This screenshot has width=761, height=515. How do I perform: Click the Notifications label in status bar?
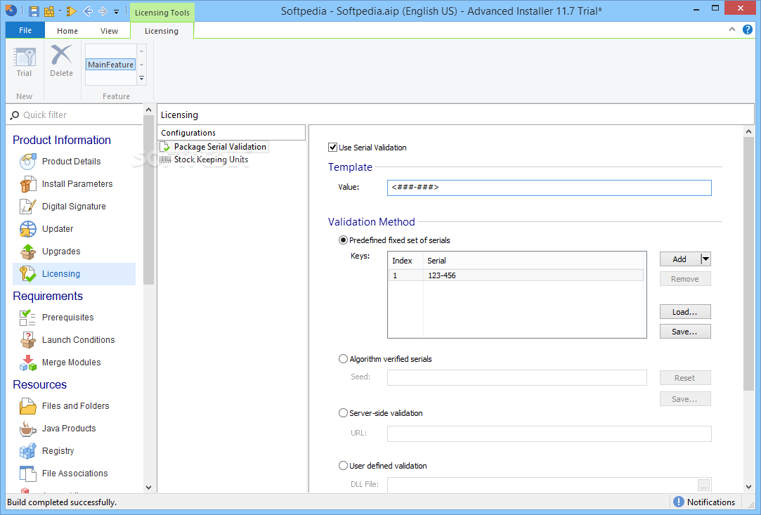click(x=711, y=502)
